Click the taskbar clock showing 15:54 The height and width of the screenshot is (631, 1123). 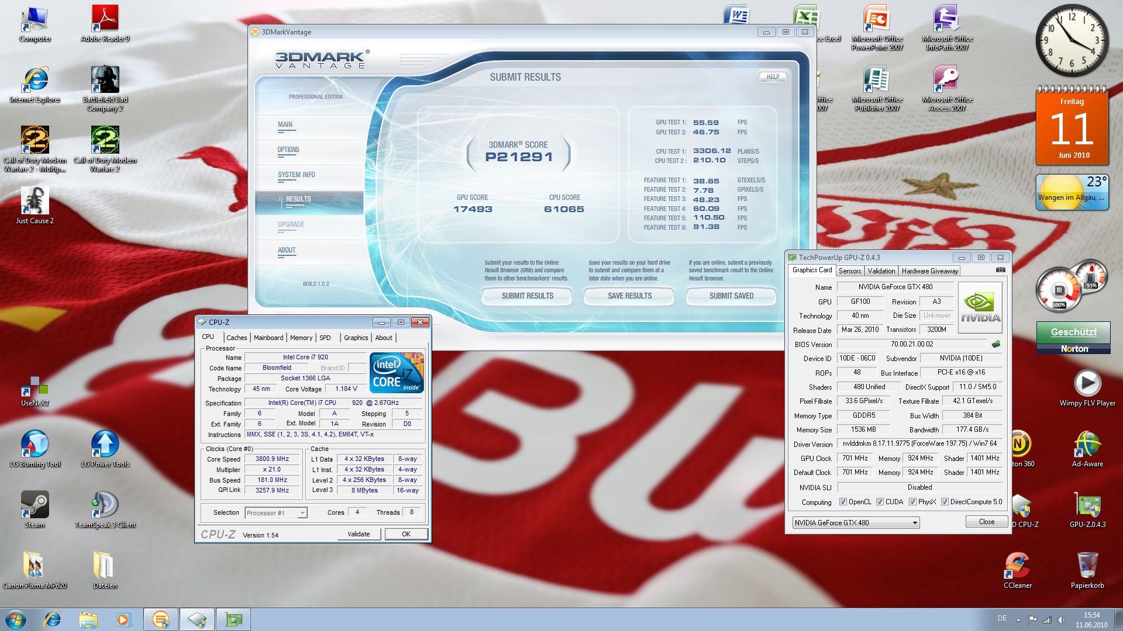click(1091, 620)
